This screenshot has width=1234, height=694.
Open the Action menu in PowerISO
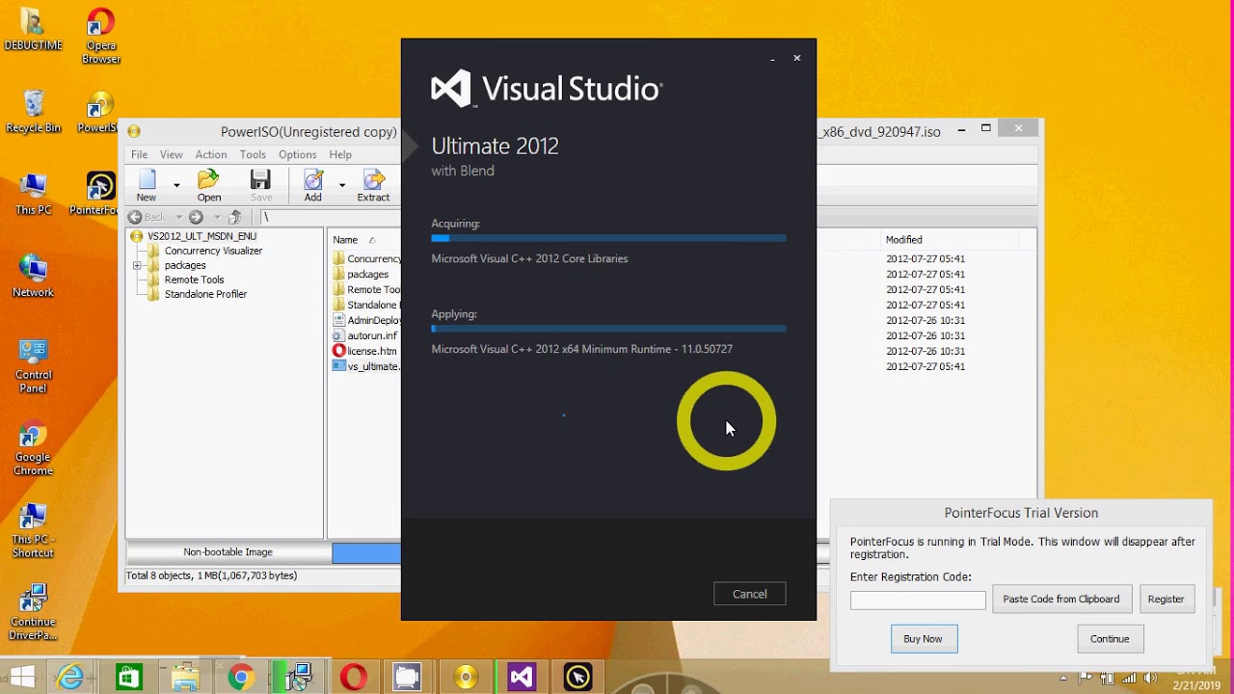[211, 154]
